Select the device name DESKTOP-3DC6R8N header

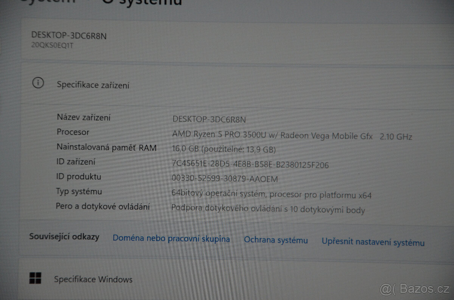69,36
